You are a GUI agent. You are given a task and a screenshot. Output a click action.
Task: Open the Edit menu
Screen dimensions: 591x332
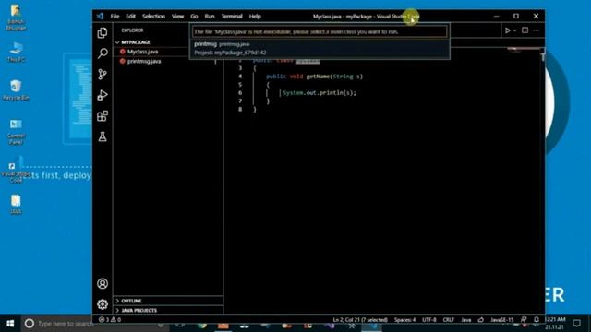(x=130, y=17)
